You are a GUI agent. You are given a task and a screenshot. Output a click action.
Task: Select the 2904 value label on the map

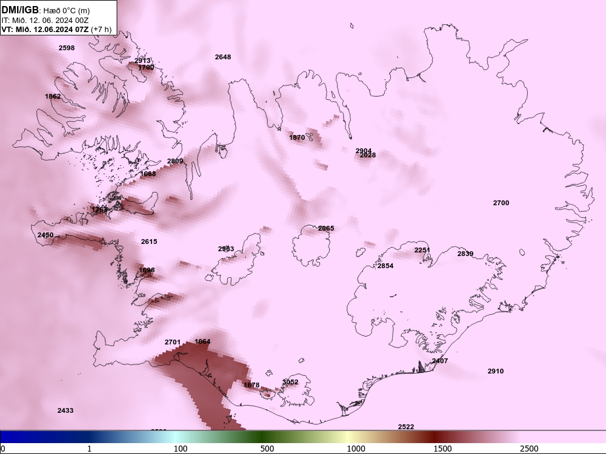364,151
